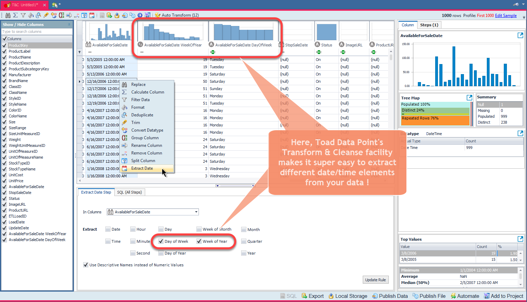
Task: Choose Convert Datatype from the context menu
Action: 147,130
